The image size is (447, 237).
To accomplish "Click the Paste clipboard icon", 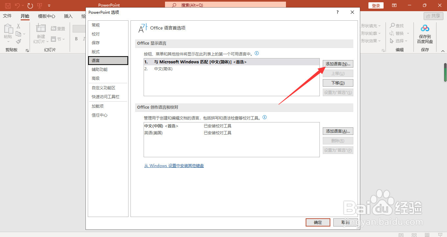I will point(8,29).
